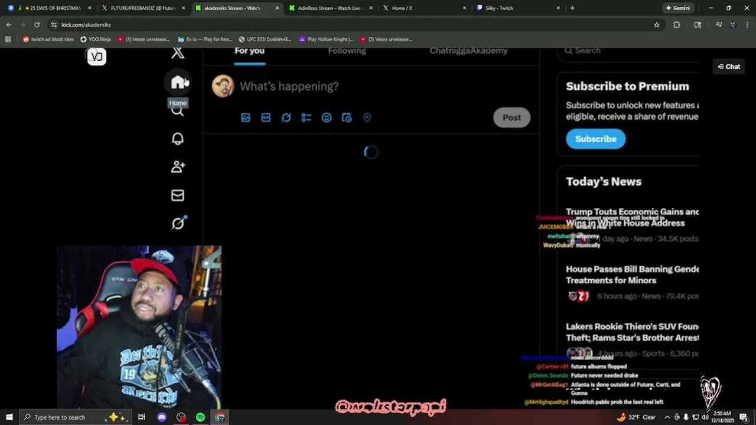Click the Windows Start button
Image resolution: width=756 pixels, height=425 pixels.
point(9,417)
